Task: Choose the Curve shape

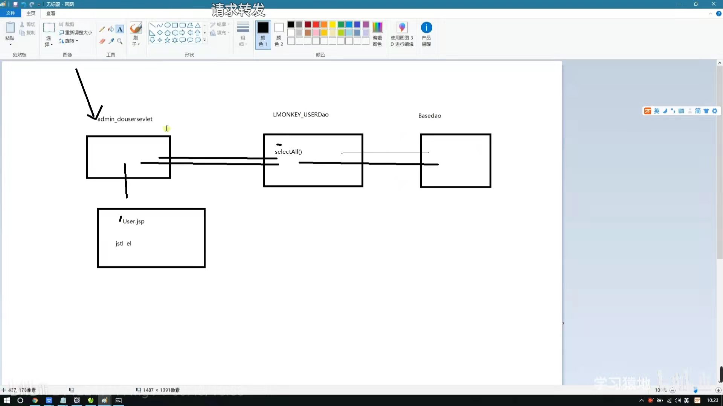Action: [x=160, y=25]
